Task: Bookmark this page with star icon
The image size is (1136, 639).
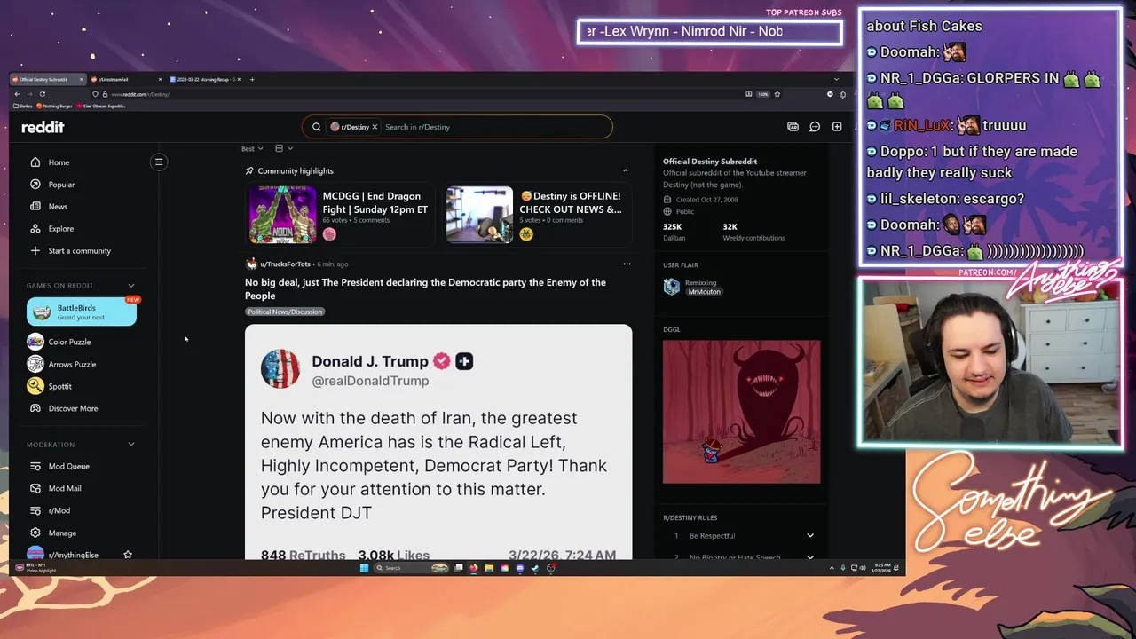Action: 777,94
